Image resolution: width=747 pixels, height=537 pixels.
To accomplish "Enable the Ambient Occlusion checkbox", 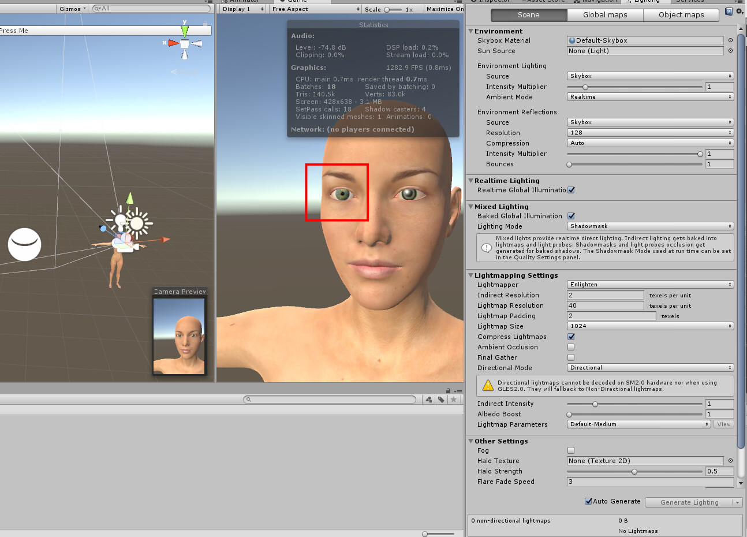I will (571, 347).
